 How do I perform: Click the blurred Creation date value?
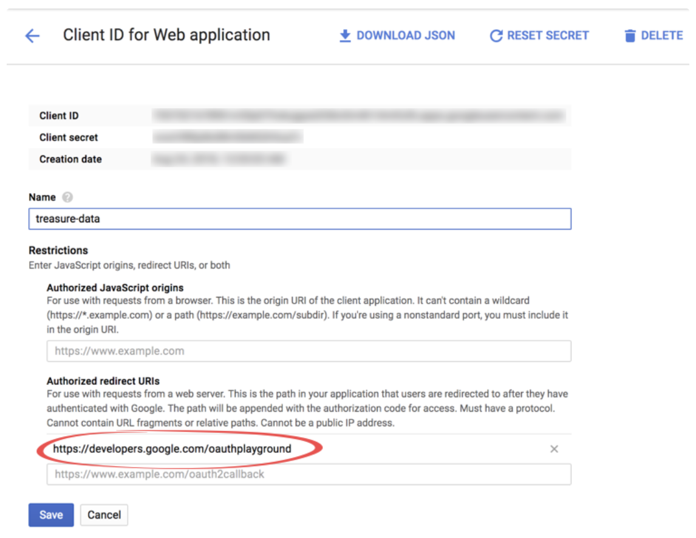(219, 159)
